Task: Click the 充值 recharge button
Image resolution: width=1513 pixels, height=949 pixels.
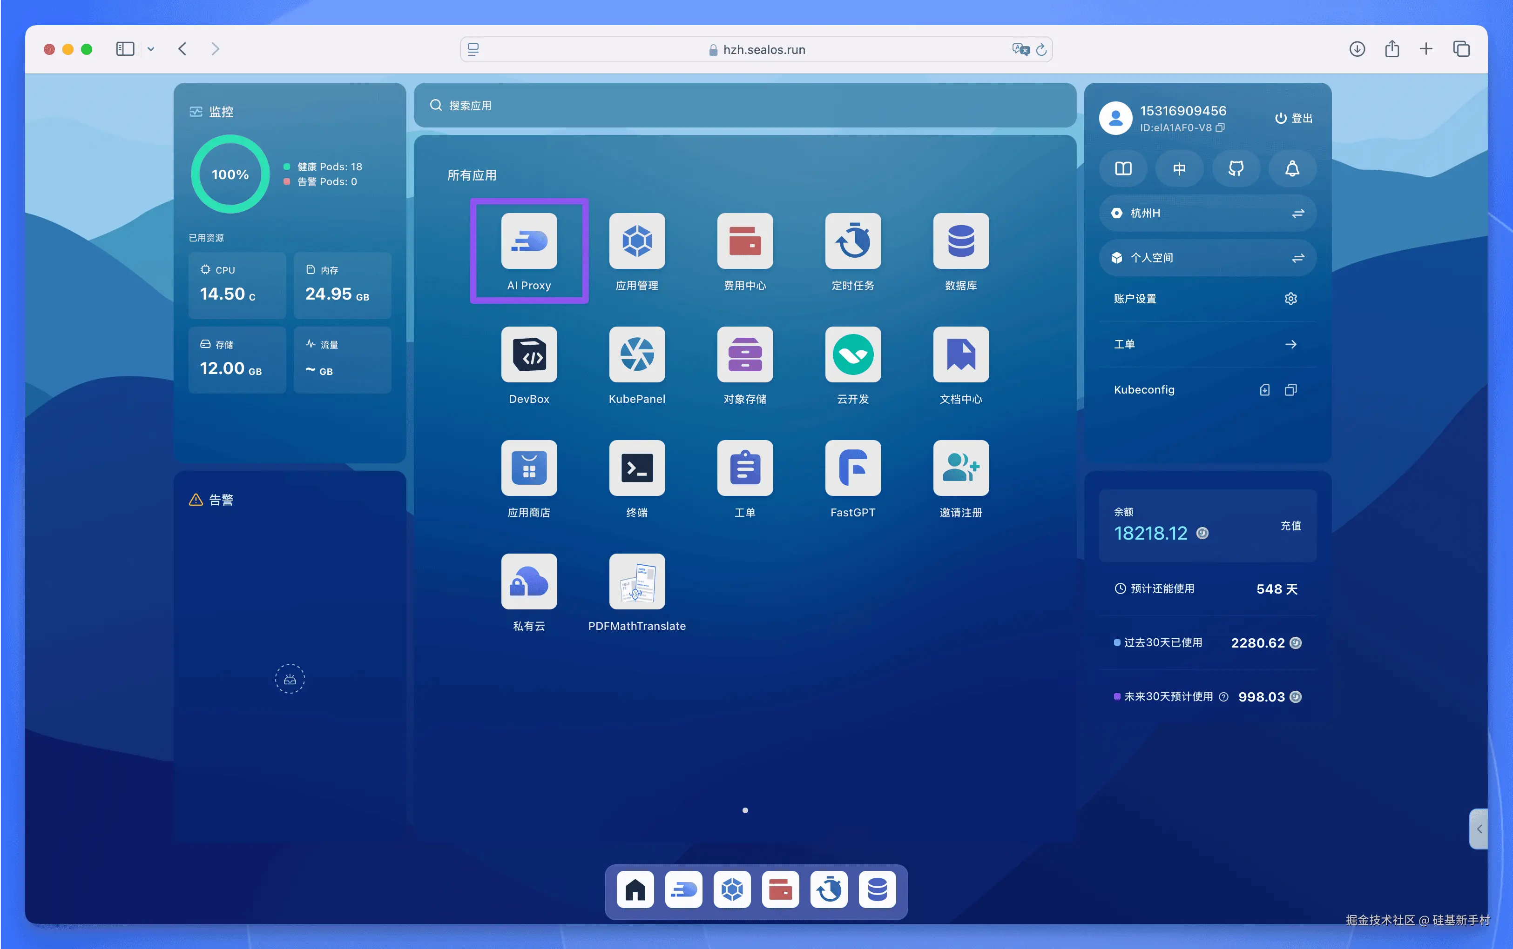Action: 1290,525
